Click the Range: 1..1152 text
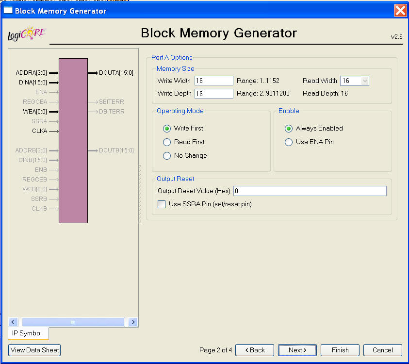Screen dimensions: 409x364 pos(258,81)
